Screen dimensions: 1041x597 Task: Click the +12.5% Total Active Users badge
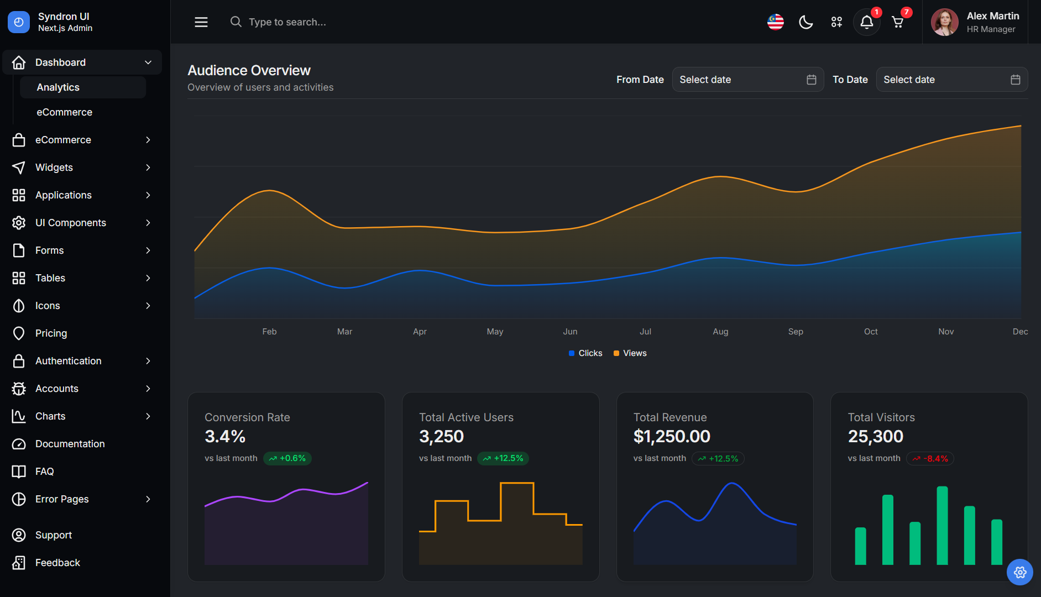pyautogui.click(x=503, y=458)
